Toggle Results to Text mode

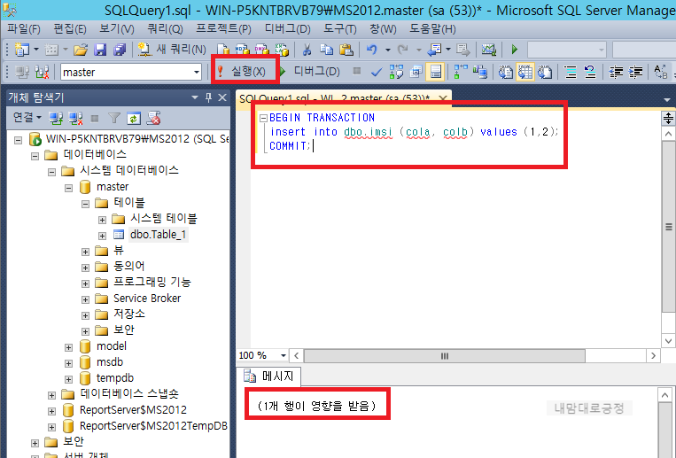[x=505, y=72]
